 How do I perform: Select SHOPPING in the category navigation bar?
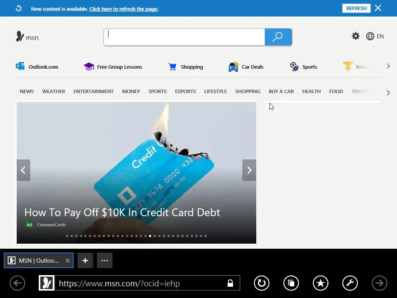(x=248, y=92)
